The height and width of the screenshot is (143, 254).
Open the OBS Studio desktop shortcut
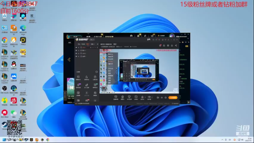pos(4,89)
